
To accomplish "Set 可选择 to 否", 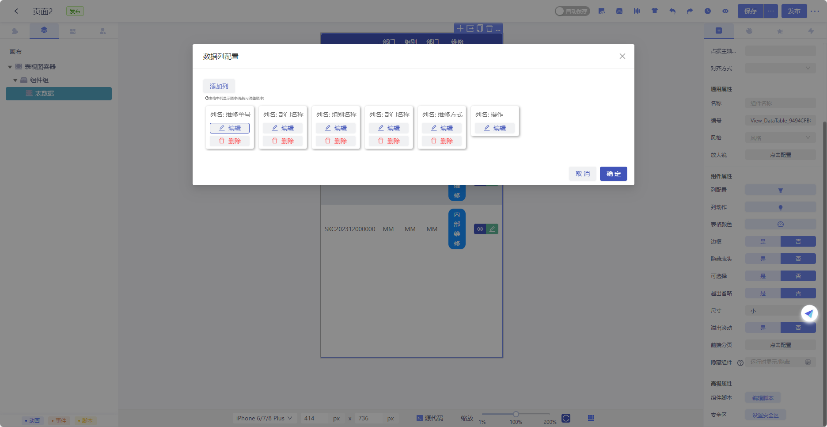I will coord(798,276).
